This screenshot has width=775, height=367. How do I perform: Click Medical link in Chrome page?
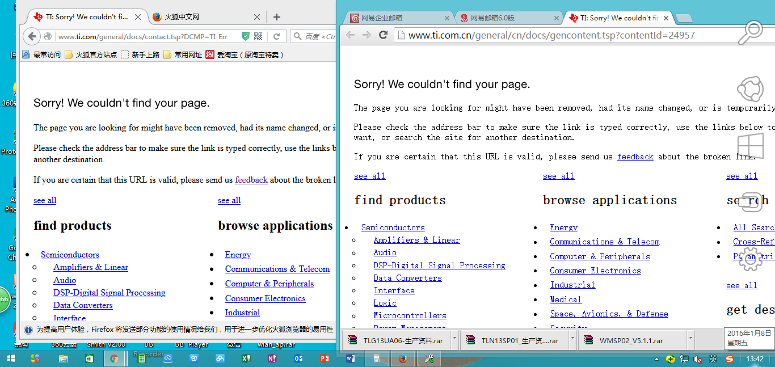pyautogui.click(x=566, y=299)
